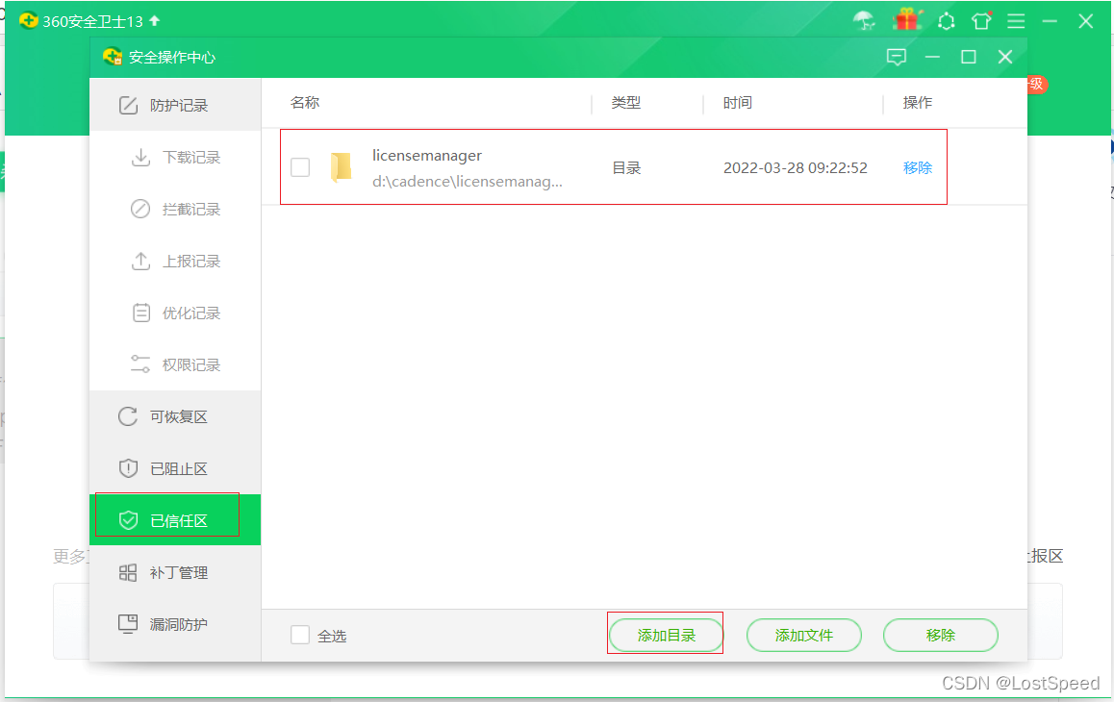Click the 漏洞防护 vulnerability protection icon
The height and width of the screenshot is (702, 1114).
131,624
